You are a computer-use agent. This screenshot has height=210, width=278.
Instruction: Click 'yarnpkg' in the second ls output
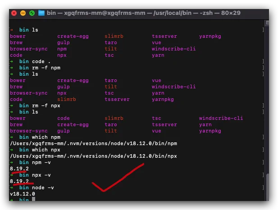[163, 99]
